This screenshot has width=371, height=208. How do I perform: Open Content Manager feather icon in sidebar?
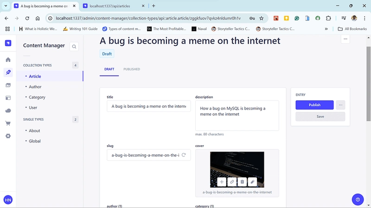click(x=8, y=73)
